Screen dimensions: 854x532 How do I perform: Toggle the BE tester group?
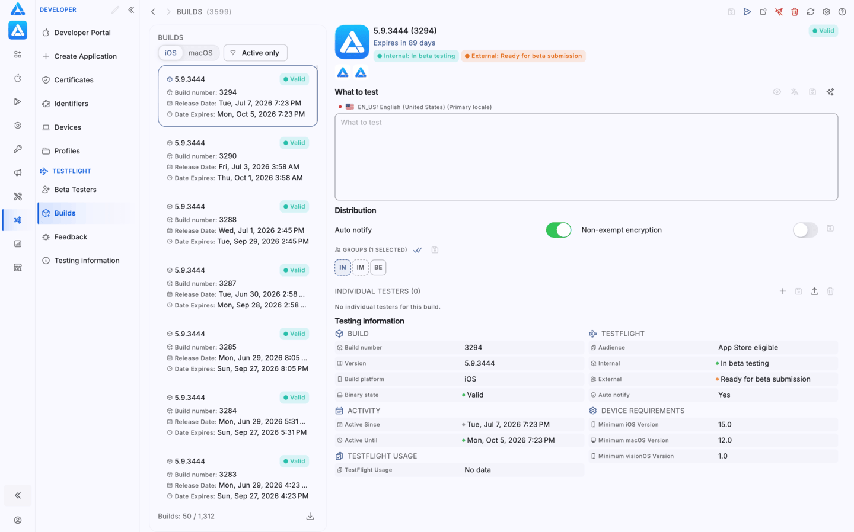click(x=378, y=268)
